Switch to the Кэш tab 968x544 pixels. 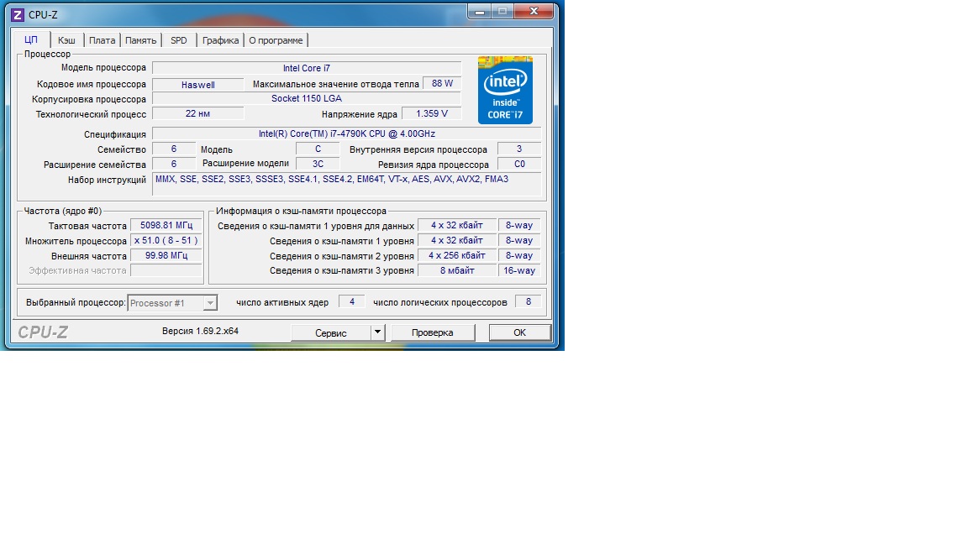pyautogui.click(x=66, y=40)
